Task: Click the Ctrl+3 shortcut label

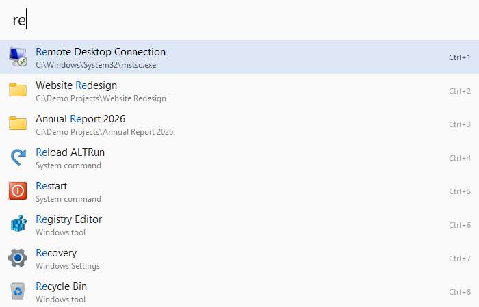Action: tap(460, 124)
